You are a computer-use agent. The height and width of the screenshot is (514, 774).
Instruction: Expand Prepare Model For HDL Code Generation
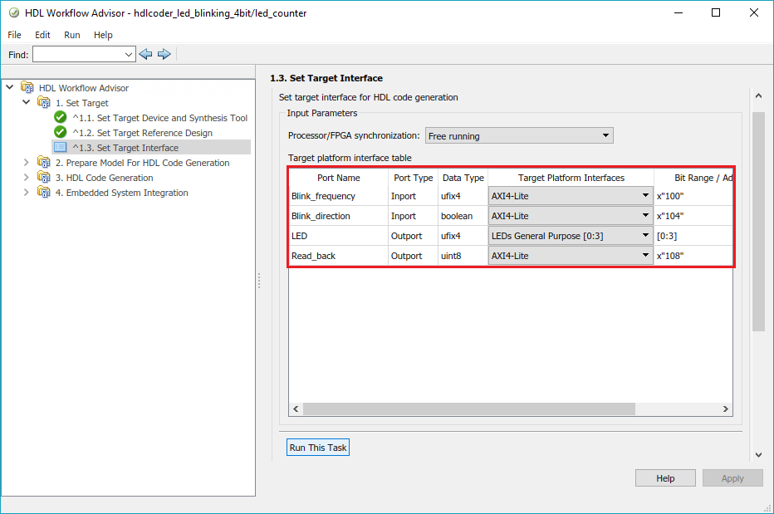pyautogui.click(x=27, y=163)
